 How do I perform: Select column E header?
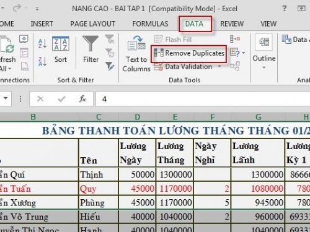coord(175,117)
